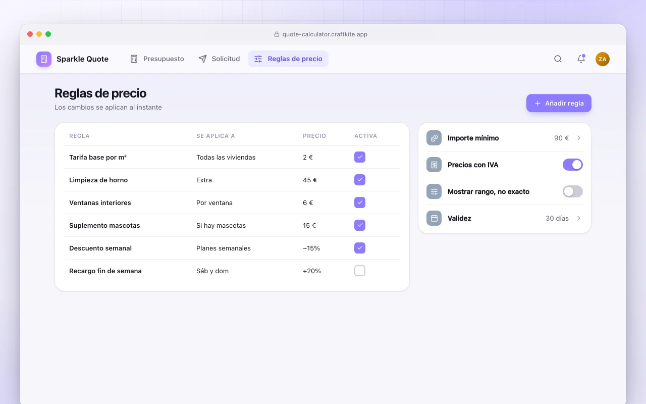
Task: Click the Importe mínimo coins icon
Action: (x=434, y=138)
